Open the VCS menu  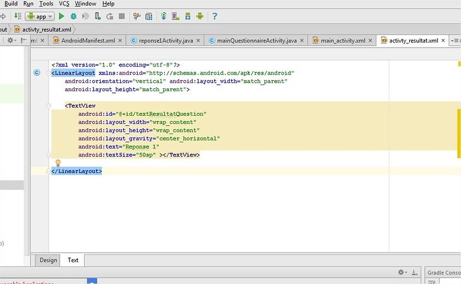(64, 4)
